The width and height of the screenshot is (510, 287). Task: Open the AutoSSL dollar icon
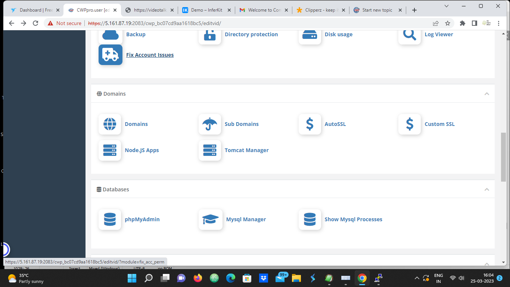point(310,124)
